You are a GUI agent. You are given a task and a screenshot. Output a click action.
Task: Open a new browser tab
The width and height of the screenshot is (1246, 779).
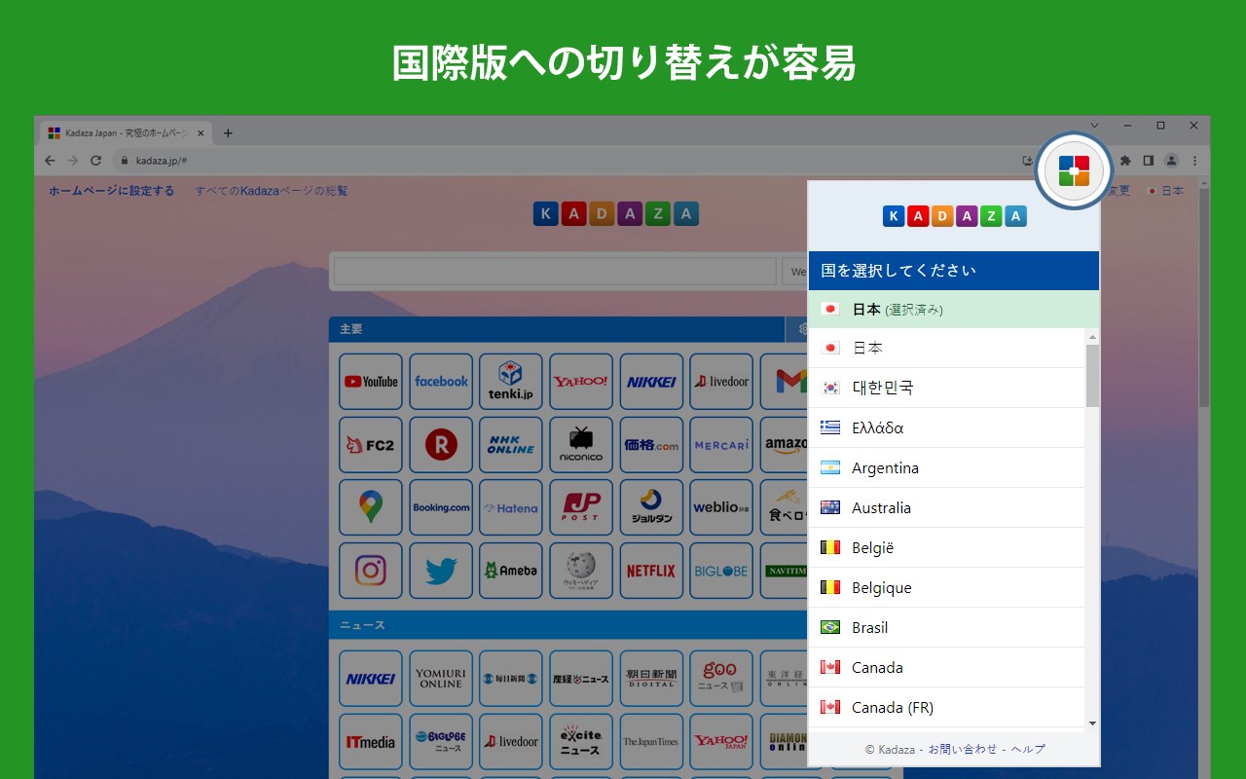(228, 133)
